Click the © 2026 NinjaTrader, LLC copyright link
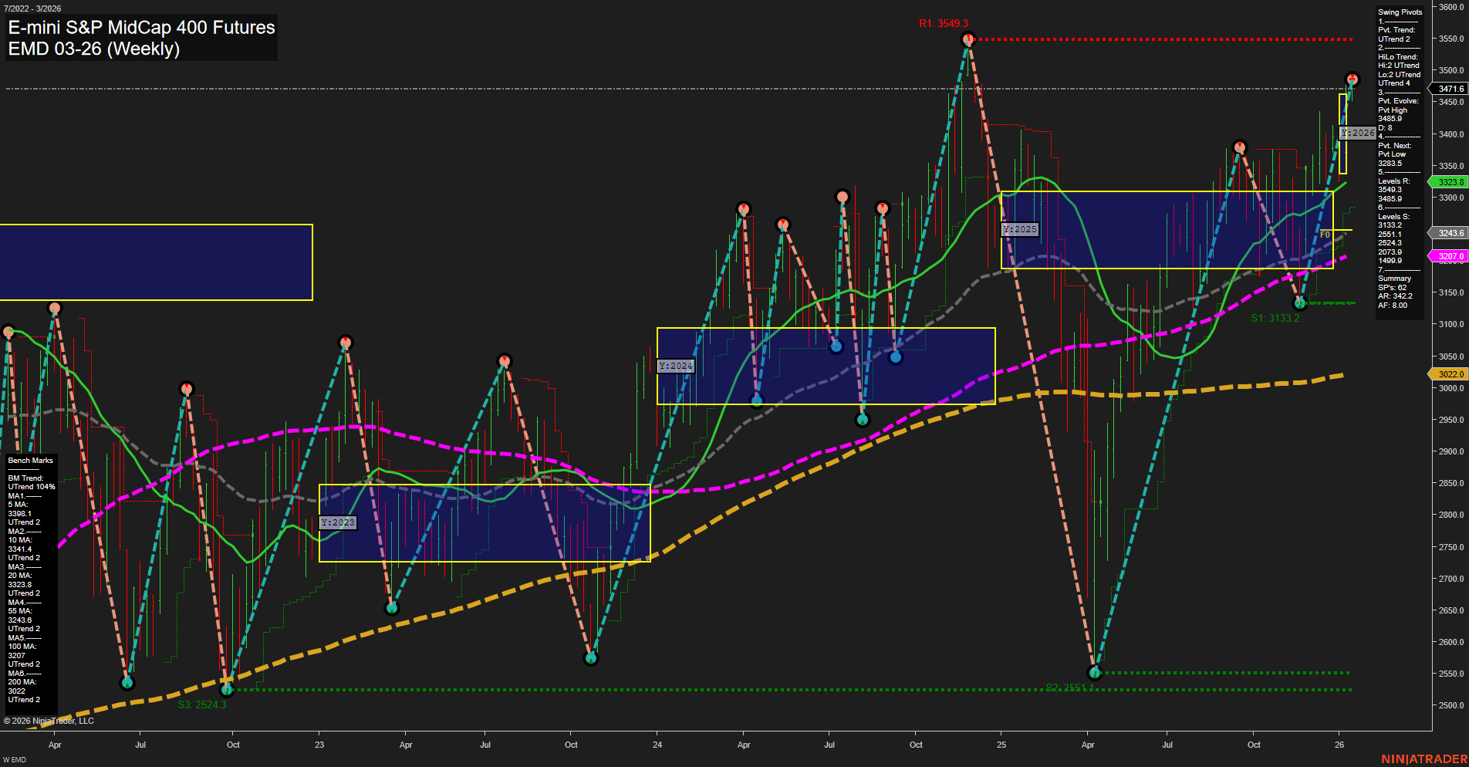Viewport: 1469px width, 767px height. [50, 720]
